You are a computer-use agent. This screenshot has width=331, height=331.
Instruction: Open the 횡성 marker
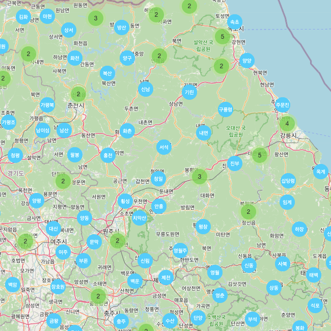tap(125, 201)
